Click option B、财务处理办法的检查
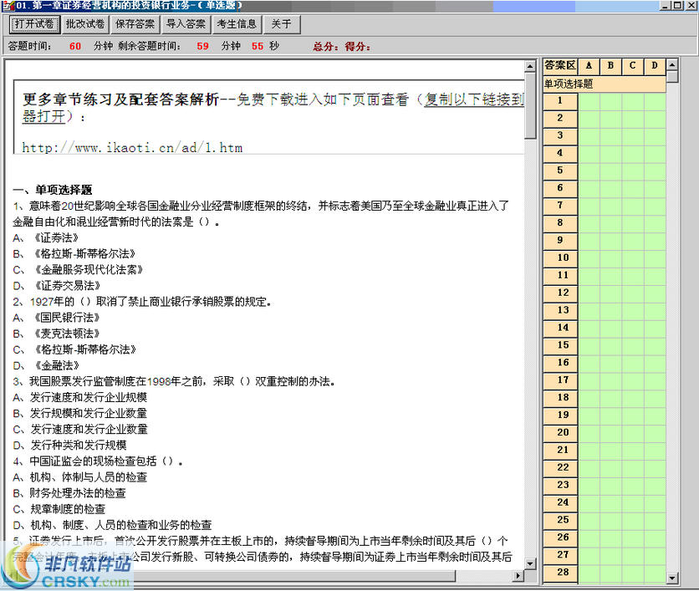The image size is (699, 591). [69, 493]
